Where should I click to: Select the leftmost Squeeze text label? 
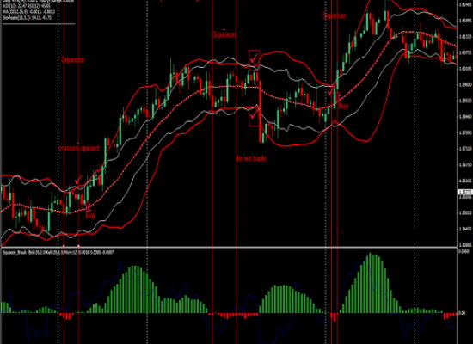point(73,60)
